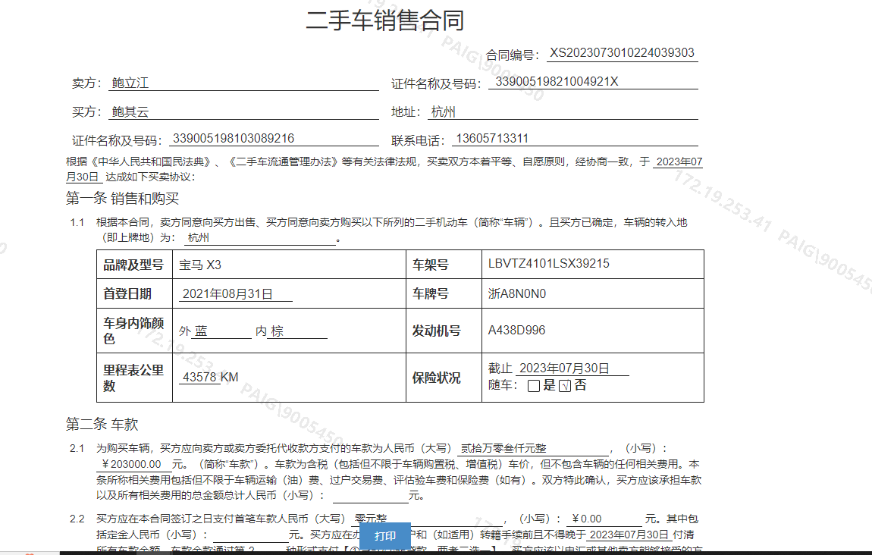
Task: Click seller name 鲍立江
Action: (130, 83)
